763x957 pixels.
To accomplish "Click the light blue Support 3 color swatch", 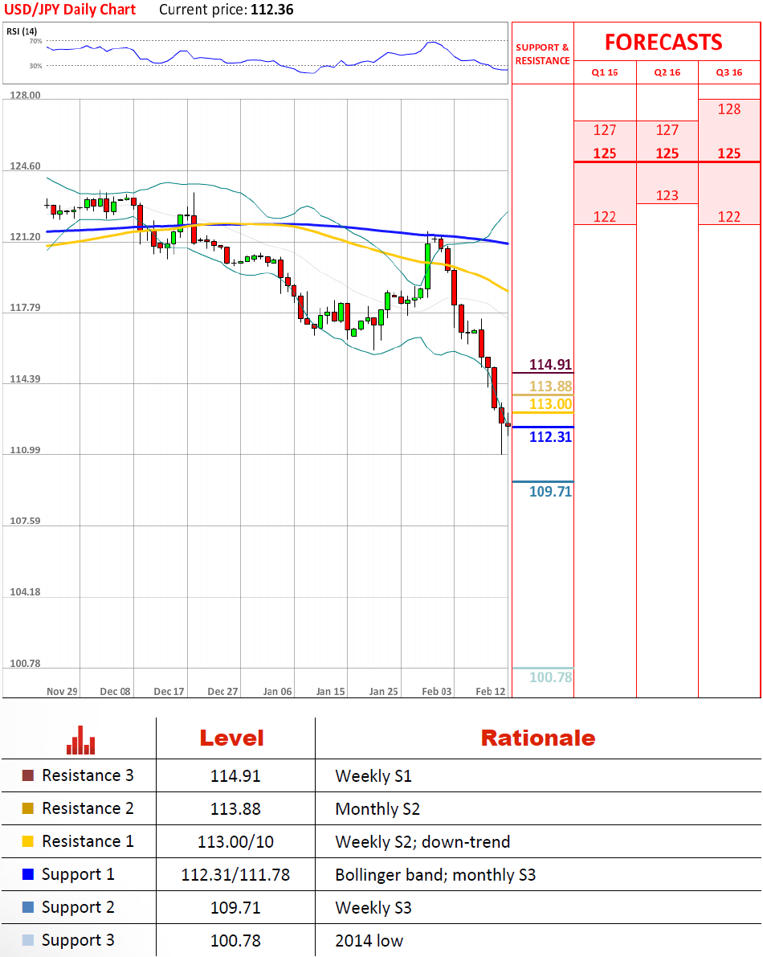I will coord(27,940).
